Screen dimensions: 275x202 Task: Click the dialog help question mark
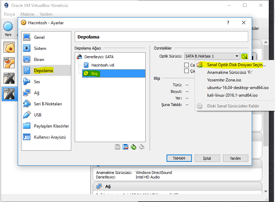point(228,23)
